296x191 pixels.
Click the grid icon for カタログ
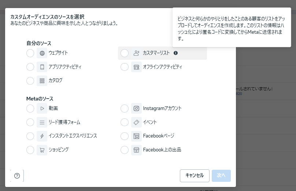click(x=42, y=80)
